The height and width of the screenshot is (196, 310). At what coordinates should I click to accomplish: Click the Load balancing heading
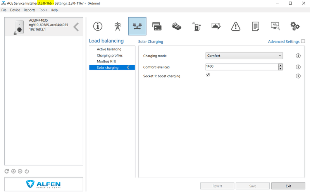106,41
